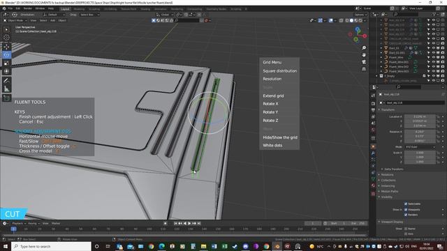
Task: Click the current frame marker in timeline
Action: [13, 229]
